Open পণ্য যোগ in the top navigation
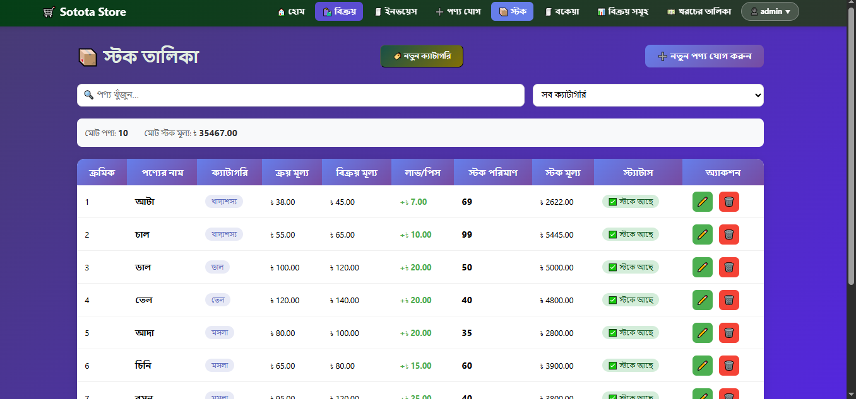Image resolution: width=856 pixels, height=399 pixels. 458,11
